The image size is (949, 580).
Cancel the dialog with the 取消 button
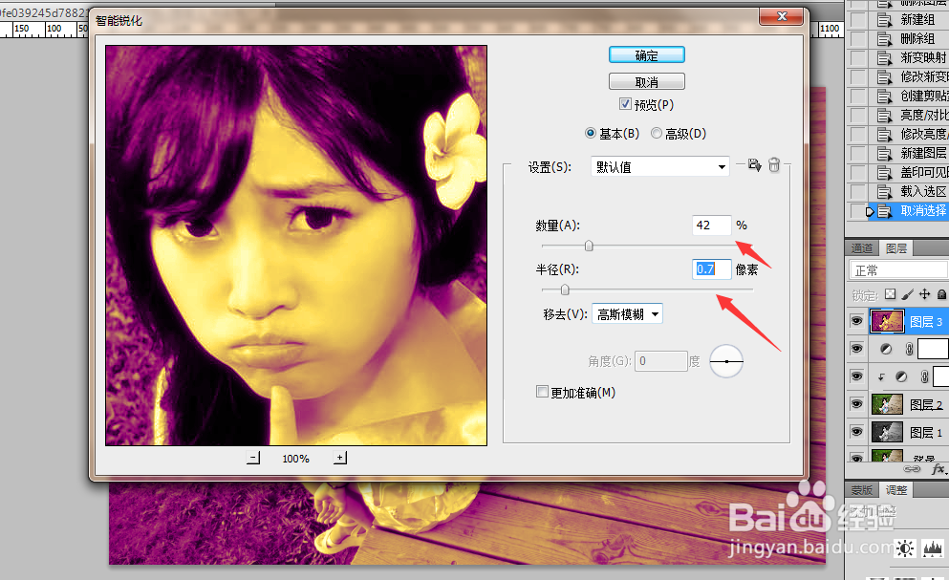646,82
